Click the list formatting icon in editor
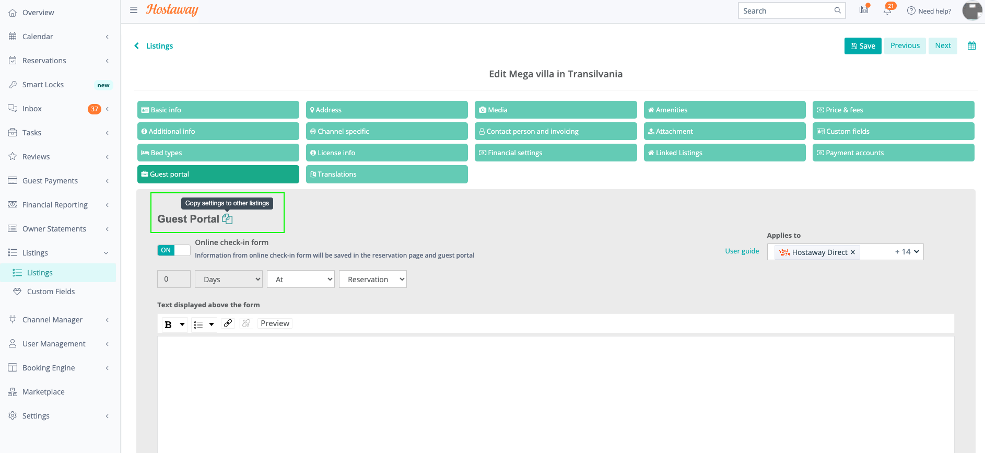Viewport: 985px width, 453px height. click(x=198, y=324)
